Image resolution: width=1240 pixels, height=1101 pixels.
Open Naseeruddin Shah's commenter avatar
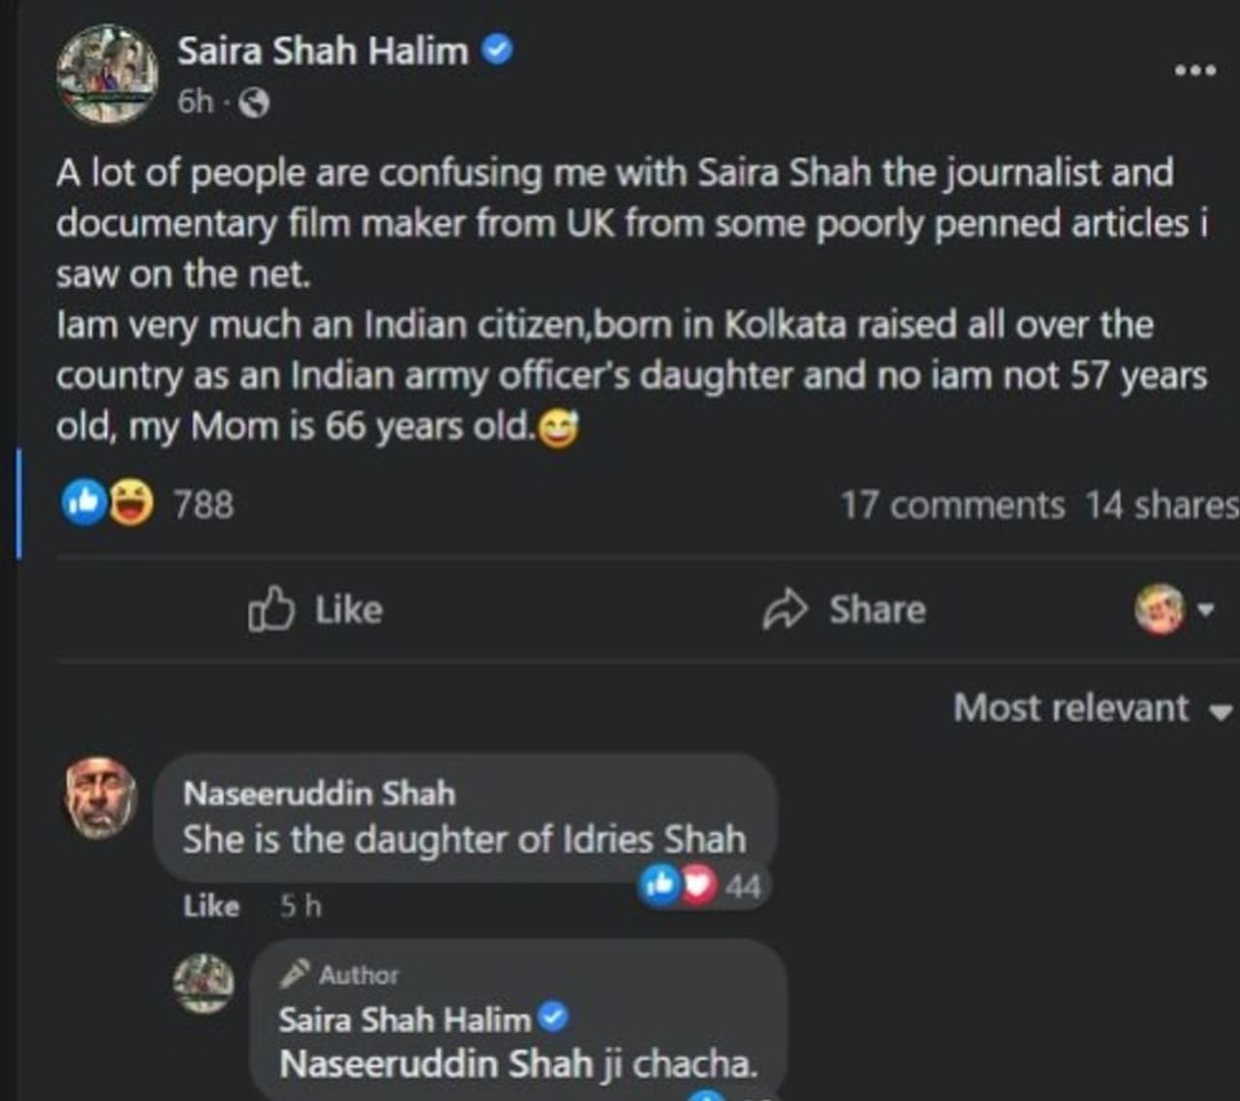(x=101, y=798)
